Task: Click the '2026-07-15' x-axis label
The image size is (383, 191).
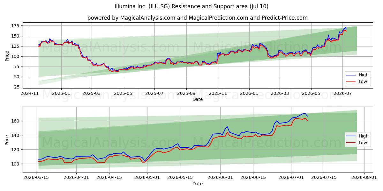Action: [x=324, y=178]
